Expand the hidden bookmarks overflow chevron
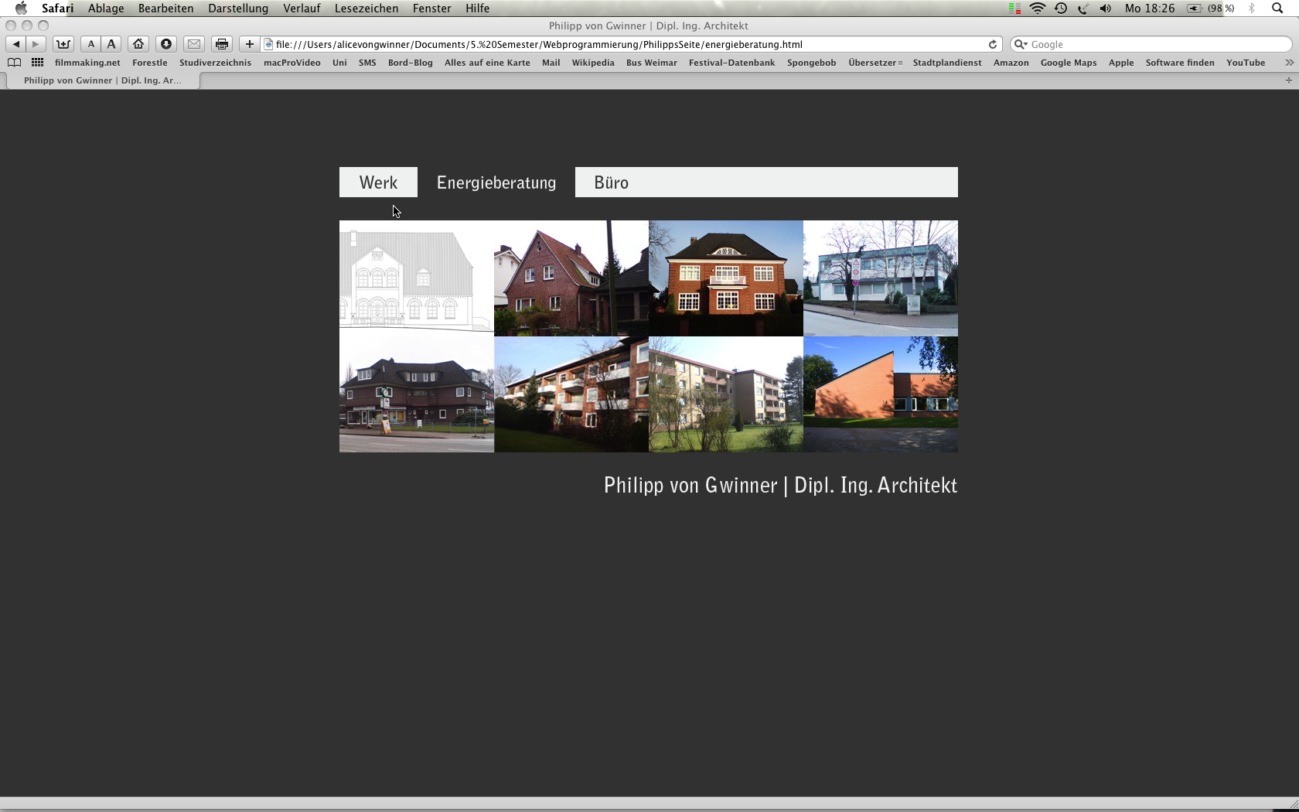Image resolution: width=1299 pixels, height=812 pixels. click(x=1288, y=63)
